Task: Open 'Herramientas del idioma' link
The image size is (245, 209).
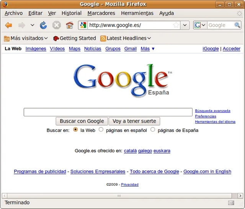Action: [215, 122]
